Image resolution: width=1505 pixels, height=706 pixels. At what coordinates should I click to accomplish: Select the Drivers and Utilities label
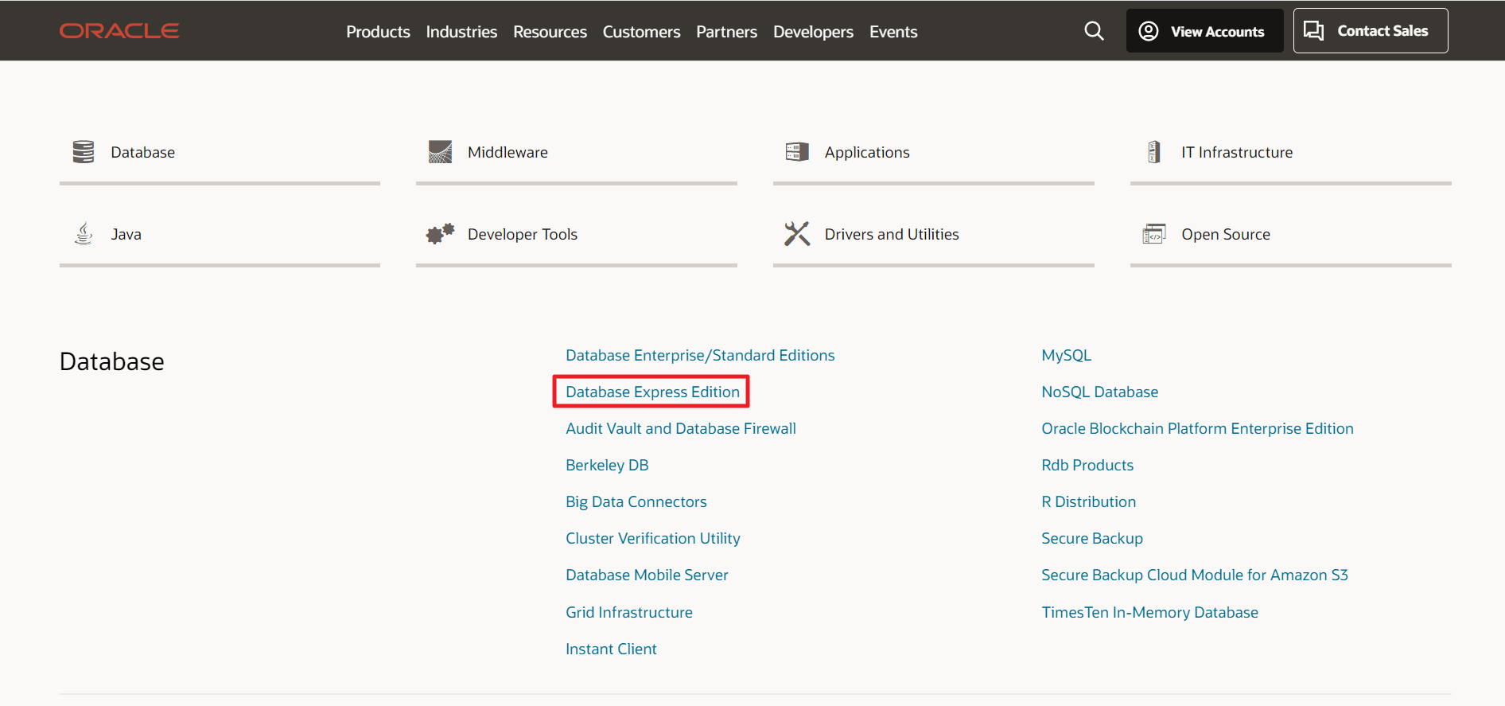pyautogui.click(x=892, y=234)
